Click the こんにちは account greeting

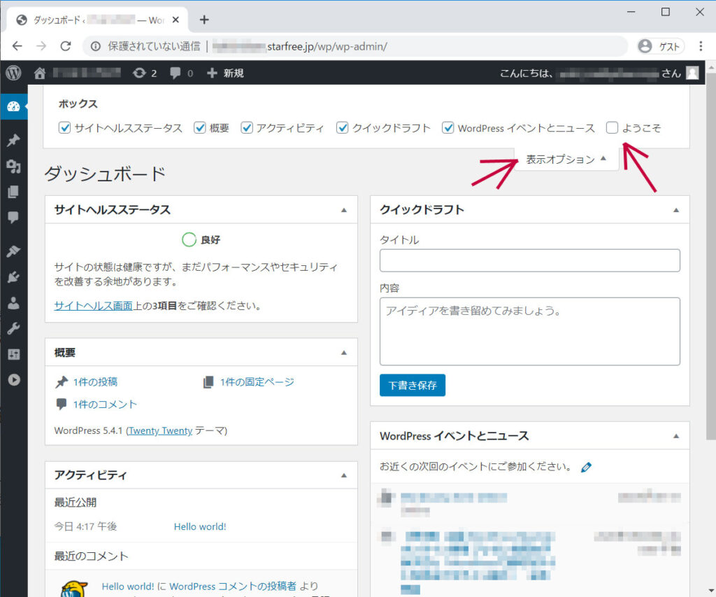point(590,73)
